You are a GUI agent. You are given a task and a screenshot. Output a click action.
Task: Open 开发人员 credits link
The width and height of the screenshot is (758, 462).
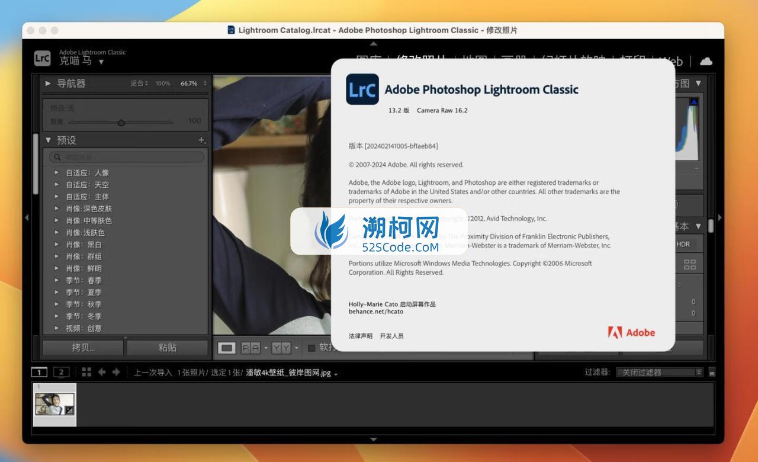tap(391, 336)
